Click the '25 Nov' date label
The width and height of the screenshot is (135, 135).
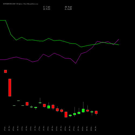65,128
